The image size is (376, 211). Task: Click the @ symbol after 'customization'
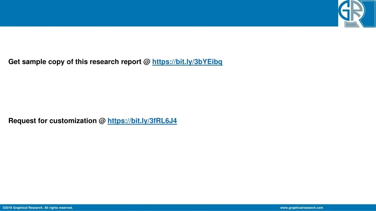pos(102,121)
